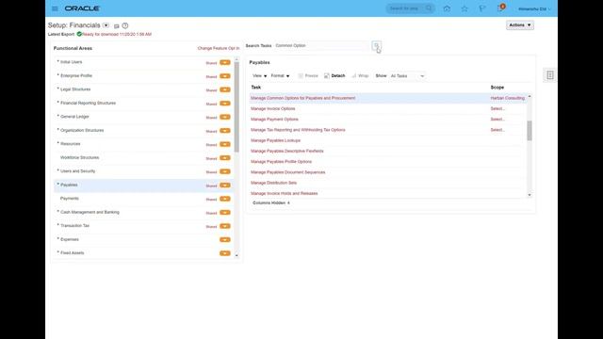Open the navigator hamburger menu
Screen dimensions: 603x339
click(x=55, y=8)
